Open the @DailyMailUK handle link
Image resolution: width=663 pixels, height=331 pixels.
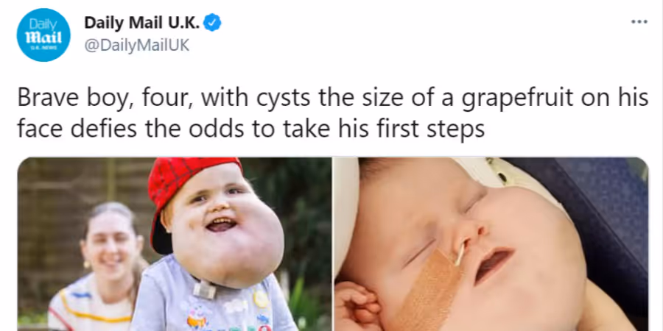[x=136, y=45]
